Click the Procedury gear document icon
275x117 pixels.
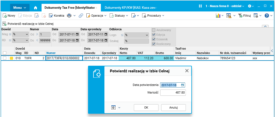(144, 16)
